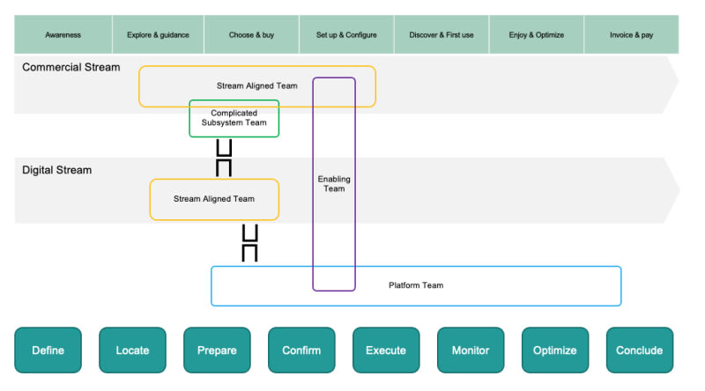Image resolution: width=705 pixels, height=391 pixels.
Task: Click the Optimize stage button
Action: (555, 350)
